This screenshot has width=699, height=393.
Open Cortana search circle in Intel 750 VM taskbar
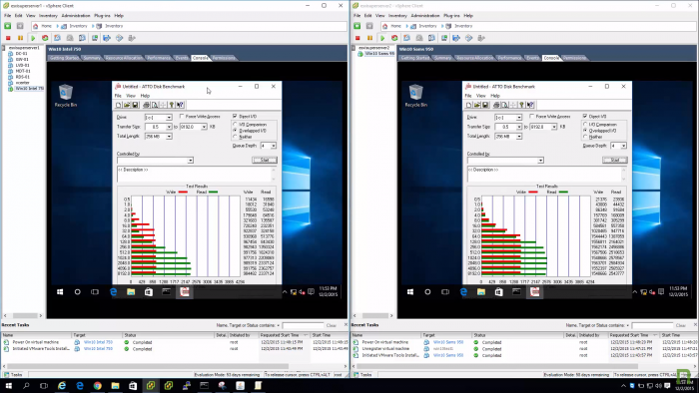(x=78, y=292)
